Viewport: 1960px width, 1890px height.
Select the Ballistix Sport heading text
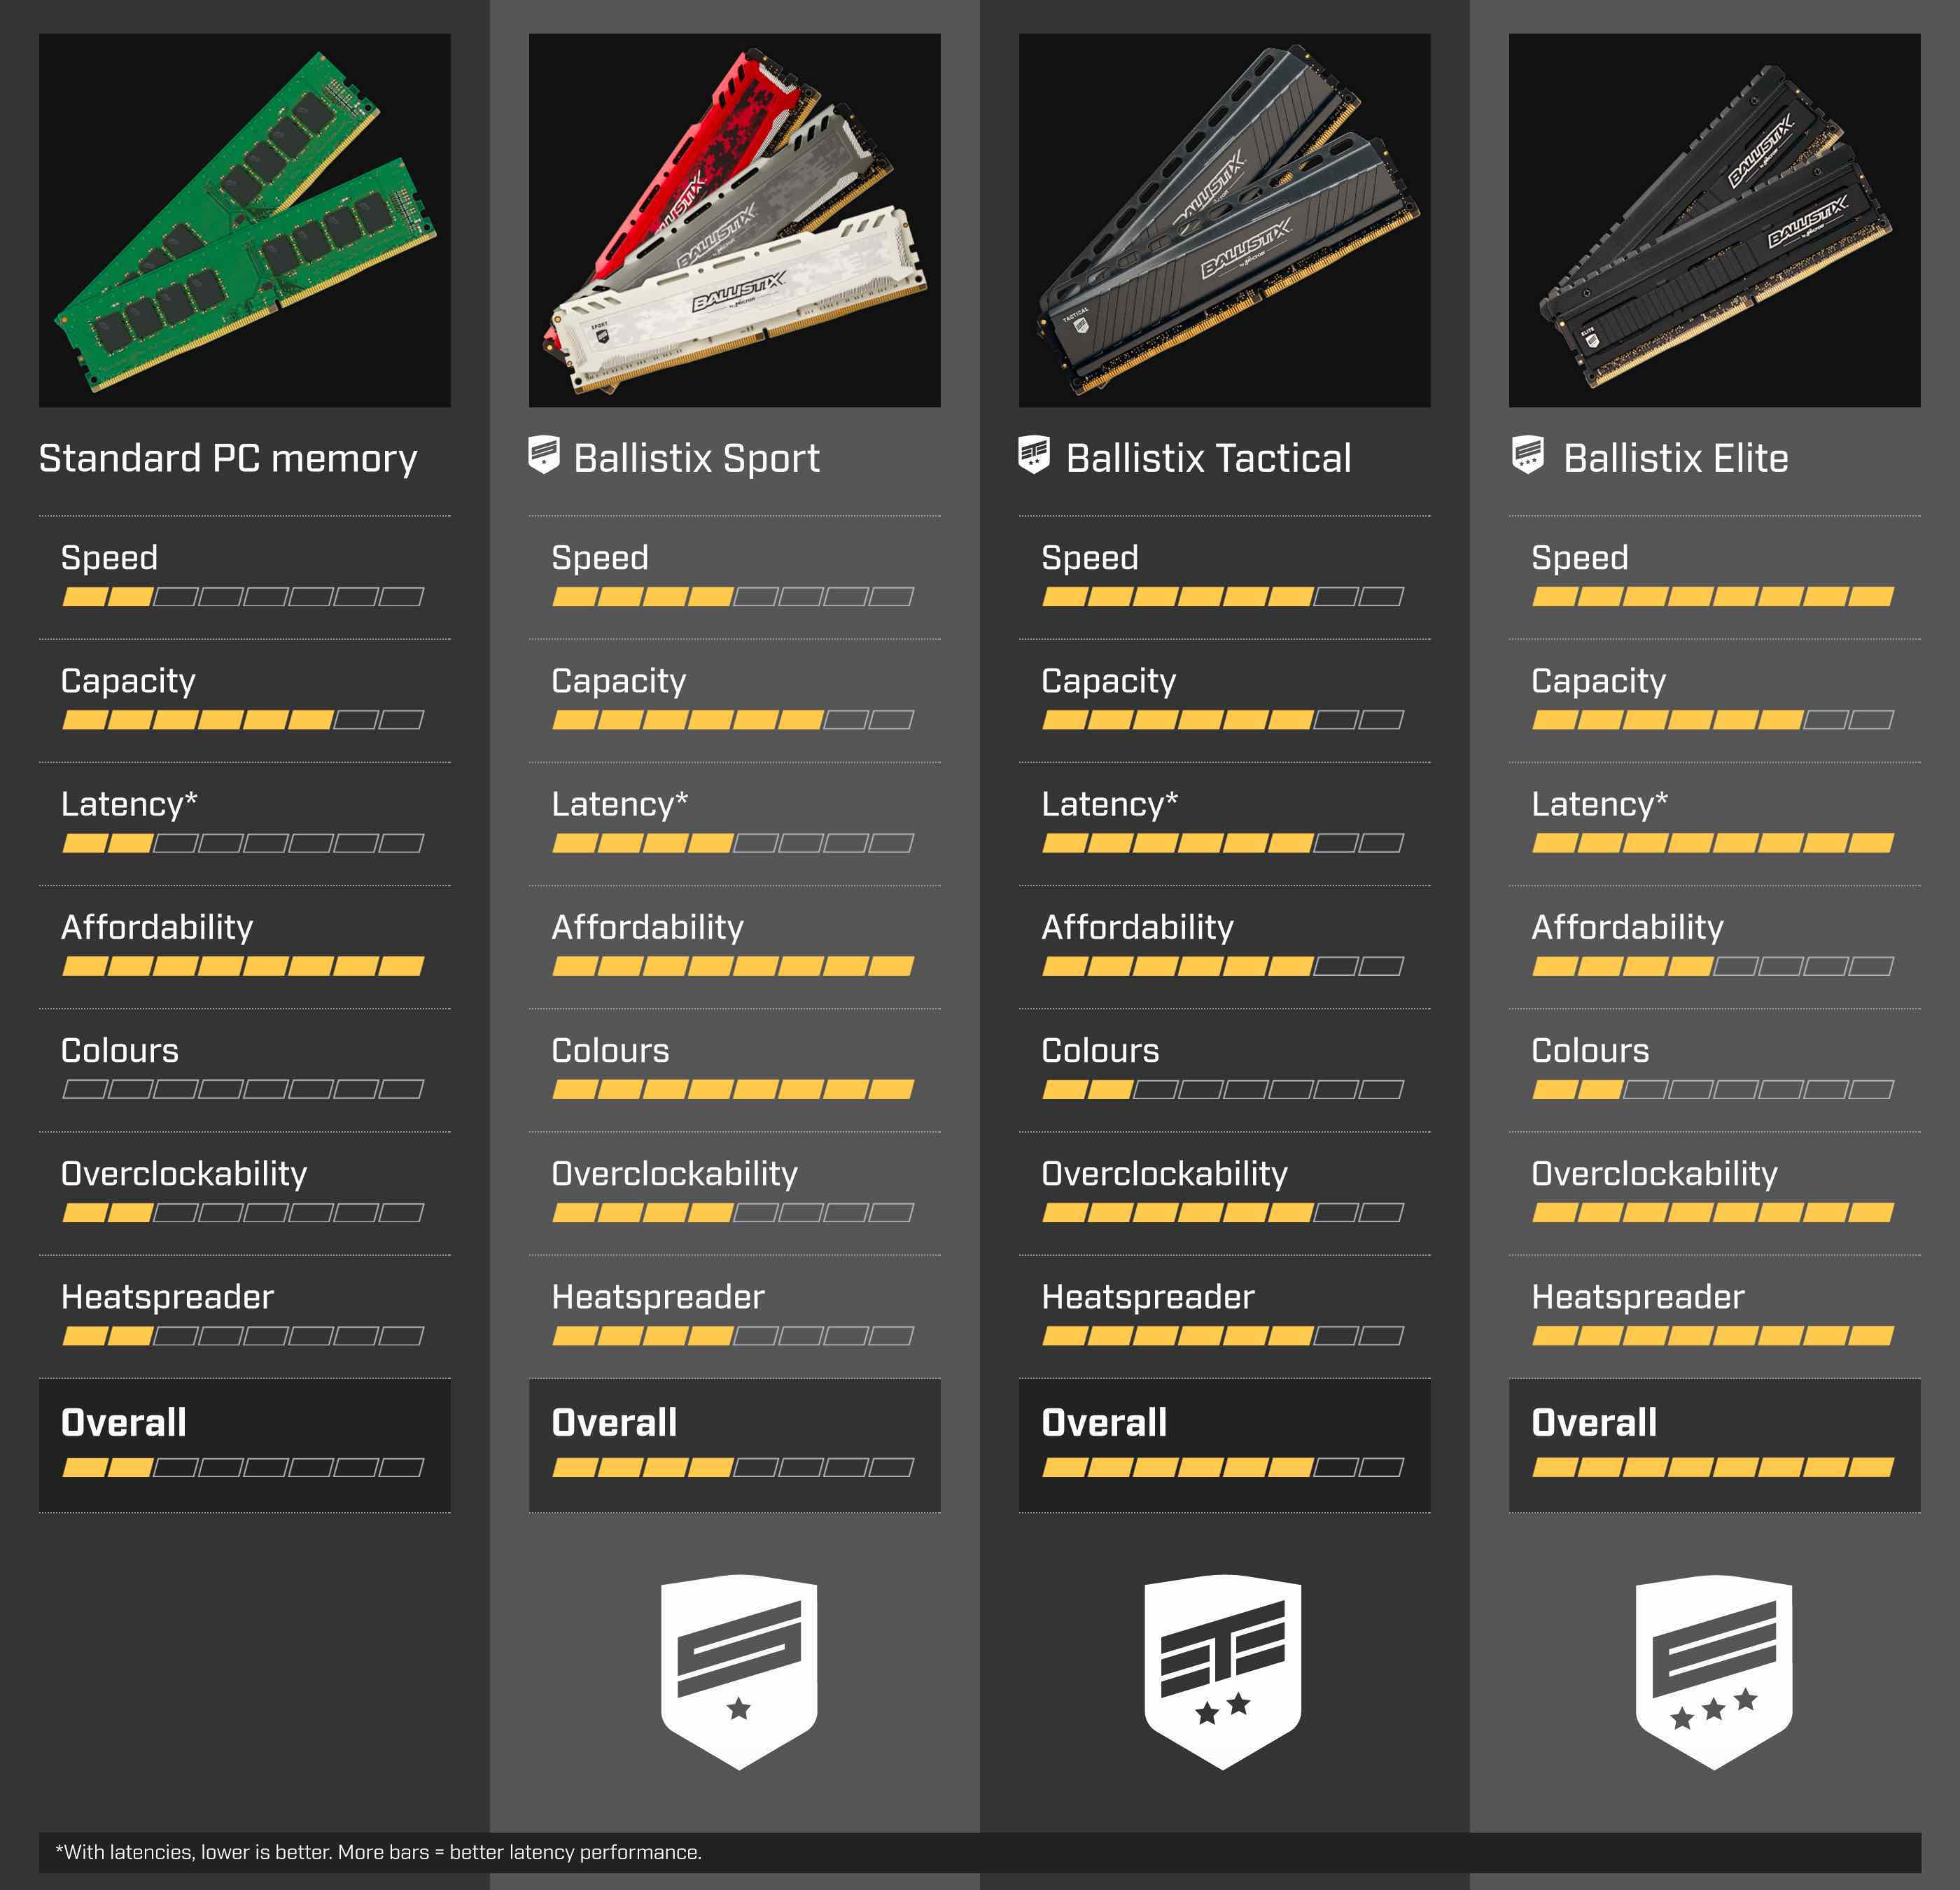(696, 458)
